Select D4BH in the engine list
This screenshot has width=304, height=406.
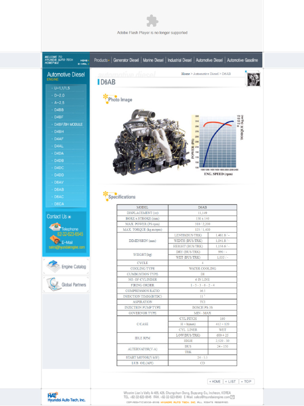click(x=59, y=132)
